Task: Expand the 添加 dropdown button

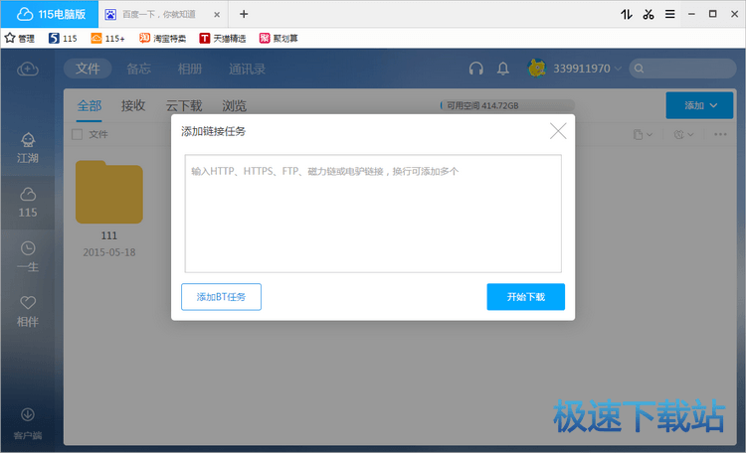Action: pos(699,105)
